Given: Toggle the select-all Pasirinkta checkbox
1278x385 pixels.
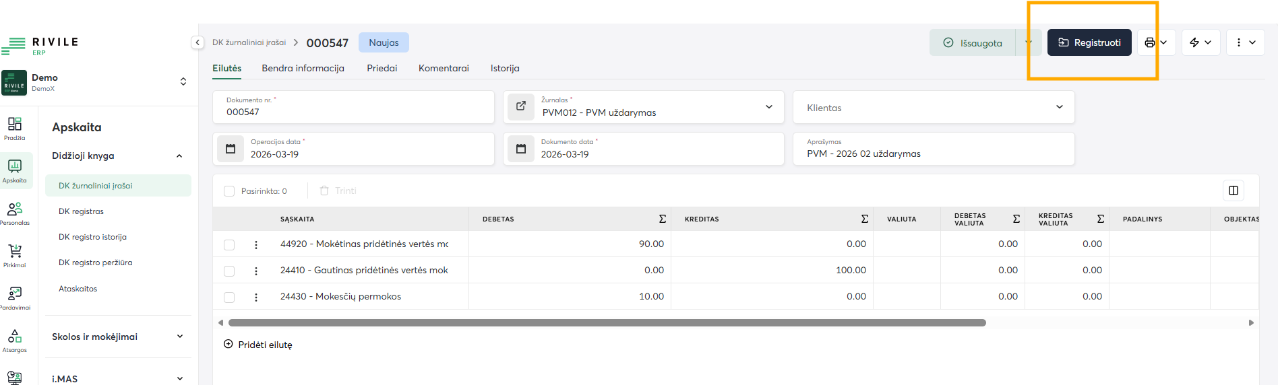Looking at the screenshot, I should pos(229,191).
